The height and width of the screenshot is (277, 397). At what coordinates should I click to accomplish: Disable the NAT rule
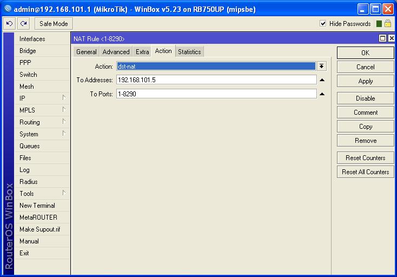[x=365, y=98]
